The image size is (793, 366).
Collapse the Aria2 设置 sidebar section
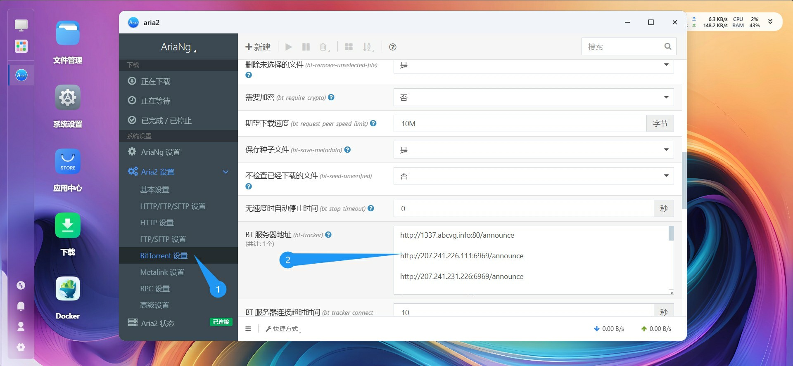pyautogui.click(x=226, y=172)
